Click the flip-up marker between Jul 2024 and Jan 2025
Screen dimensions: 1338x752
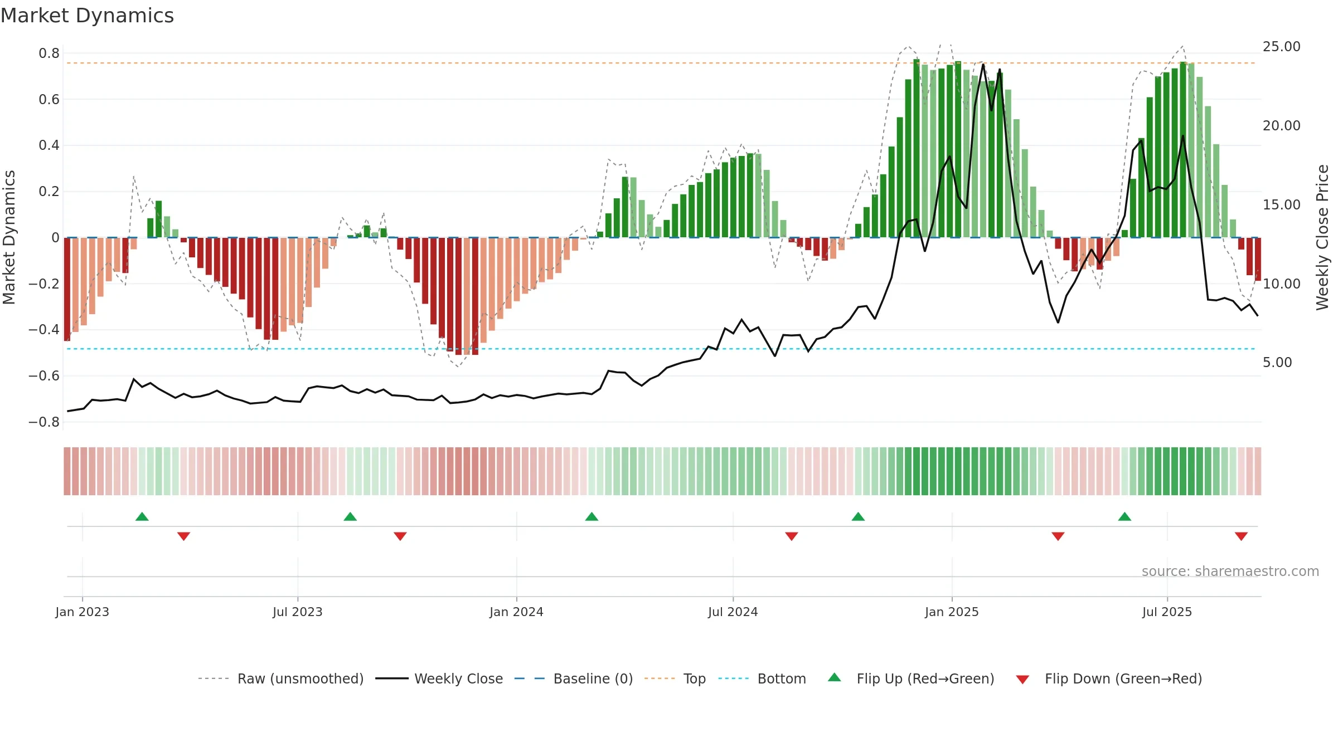tap(858, 516)
